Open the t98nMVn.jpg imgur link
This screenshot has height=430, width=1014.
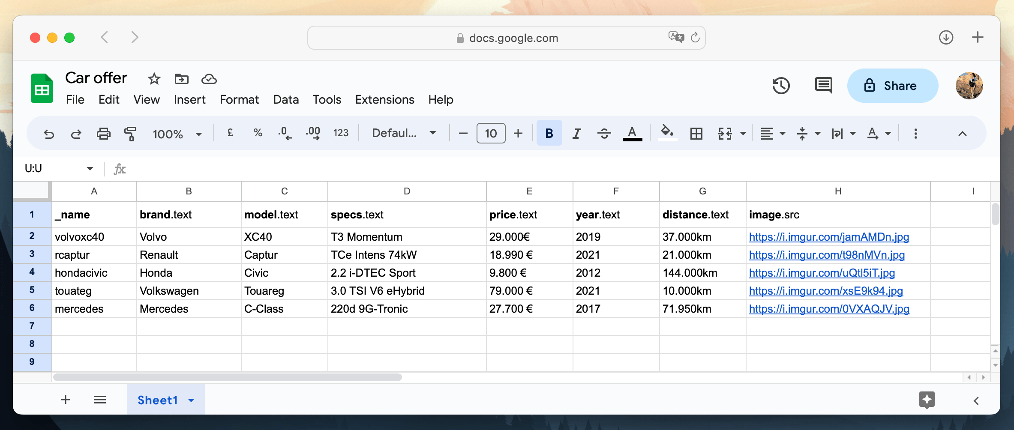coord(827,255)
